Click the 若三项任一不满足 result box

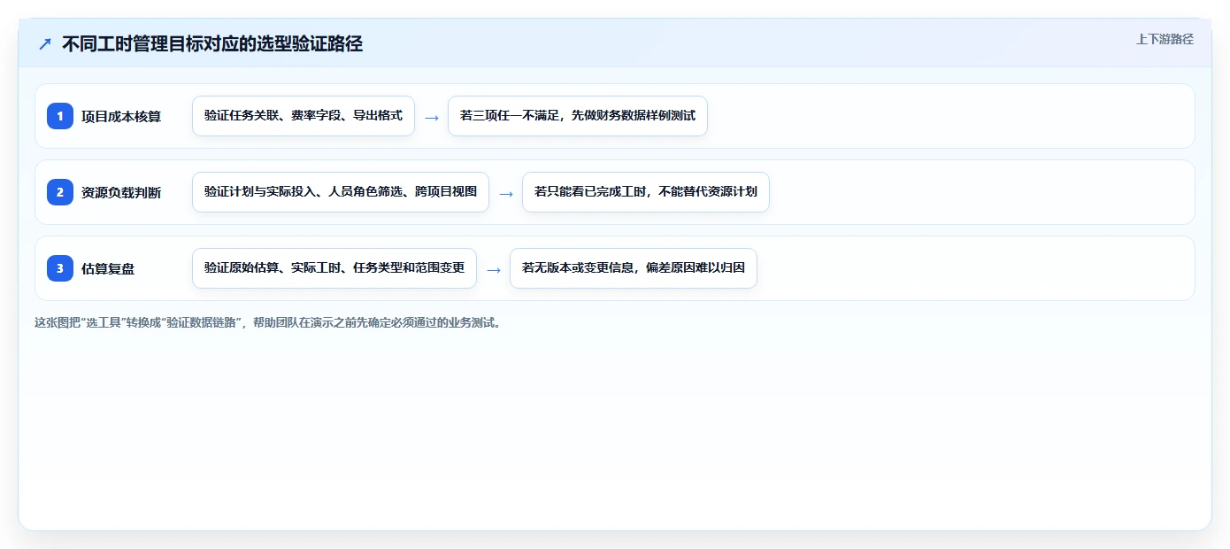point(578,116)
